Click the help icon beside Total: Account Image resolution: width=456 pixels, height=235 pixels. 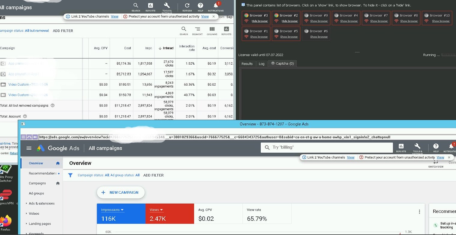[25, 116]
